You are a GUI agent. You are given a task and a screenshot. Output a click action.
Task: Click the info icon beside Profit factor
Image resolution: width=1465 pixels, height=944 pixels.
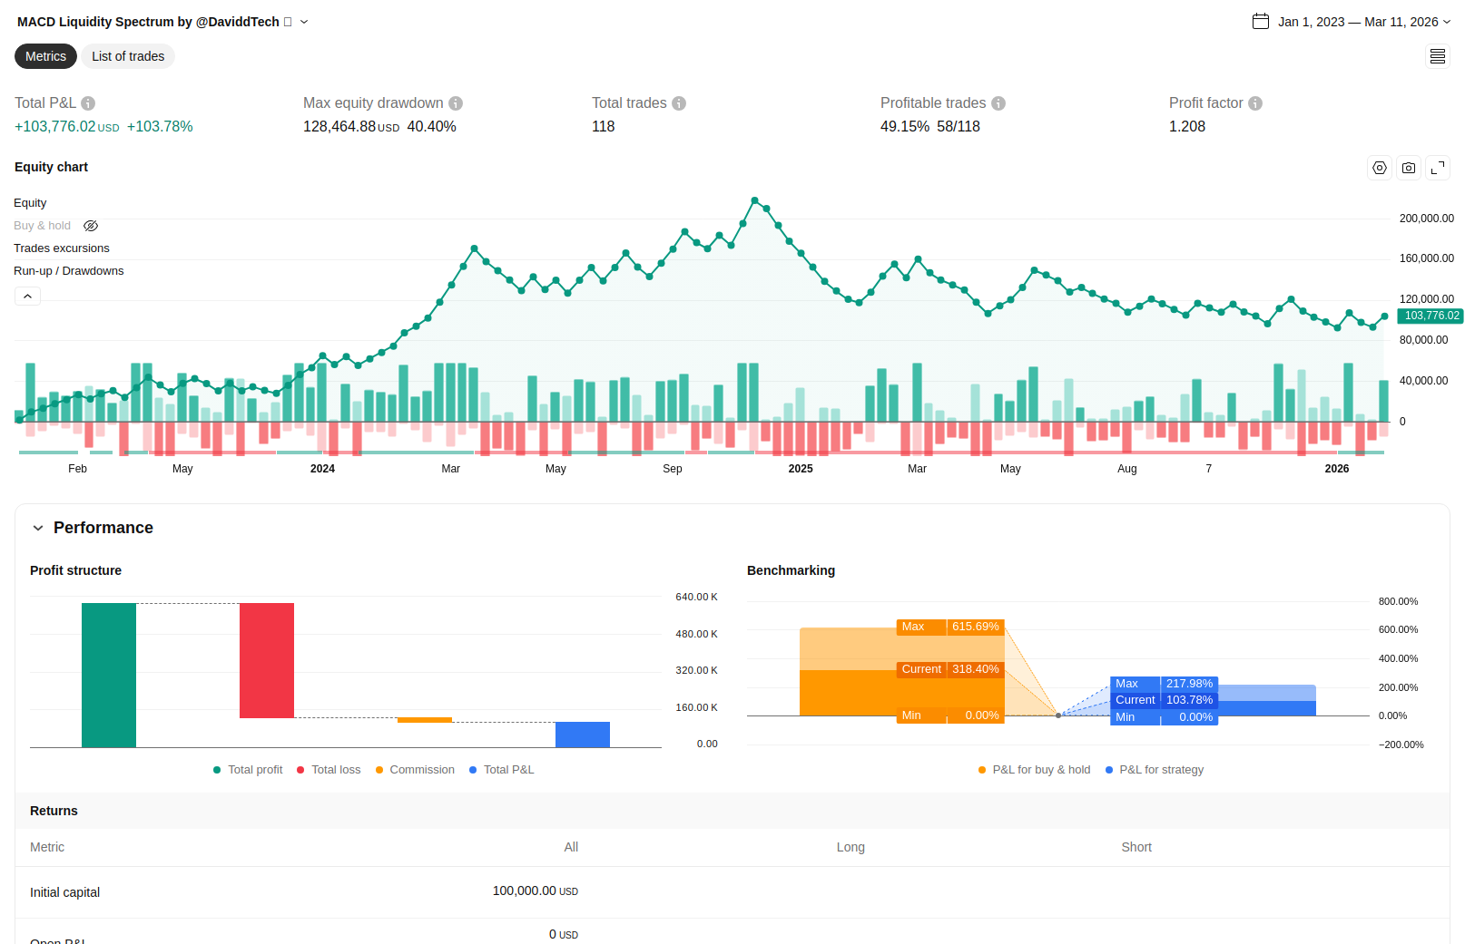(x=1255, y=103)
